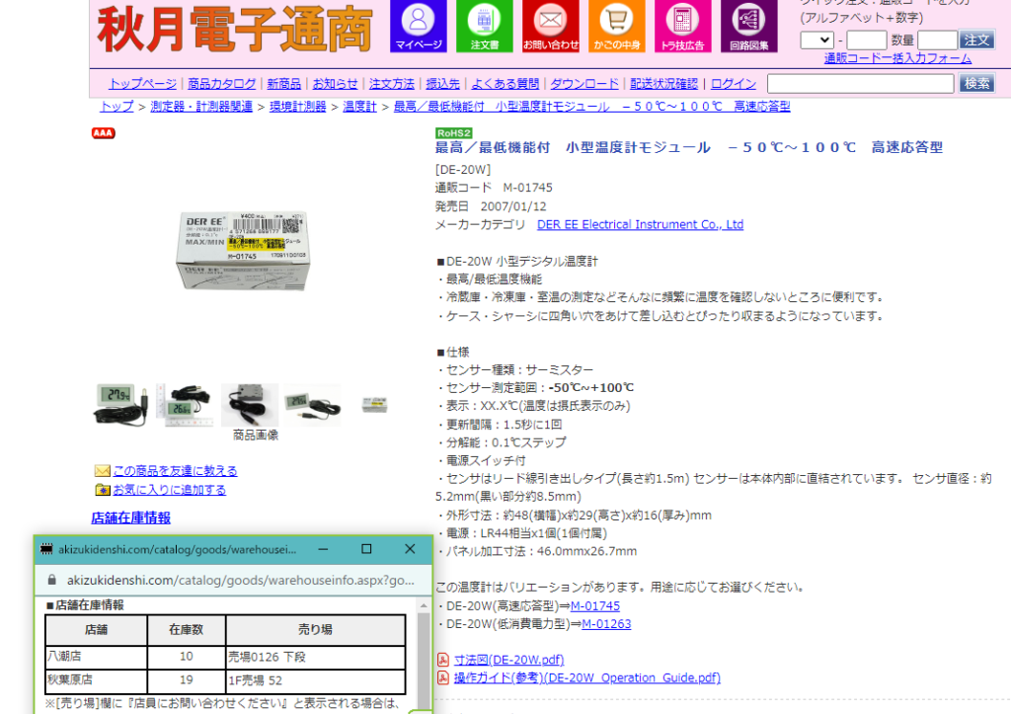This screenshot has width=1011, height=714.
Task: View かごの中身 shopping cart icon
Action: (x=617, y=26)
